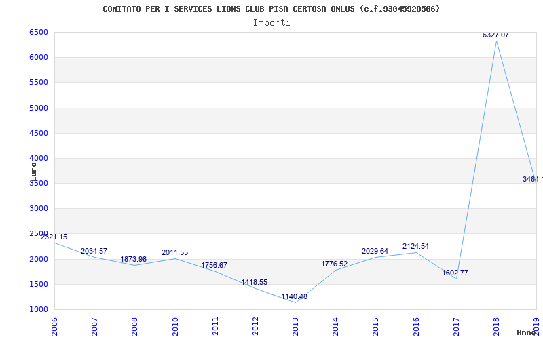Click the 2017 x-axis year label
Viewport: 543px width, 339px height.
click(x=456, y=326)
